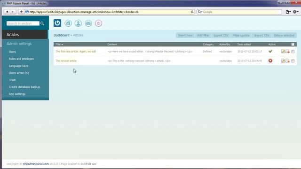Viewport: 301px width, 169px height.
Task: Open Users in the sidebar
Action: click(x=12, y=52)
